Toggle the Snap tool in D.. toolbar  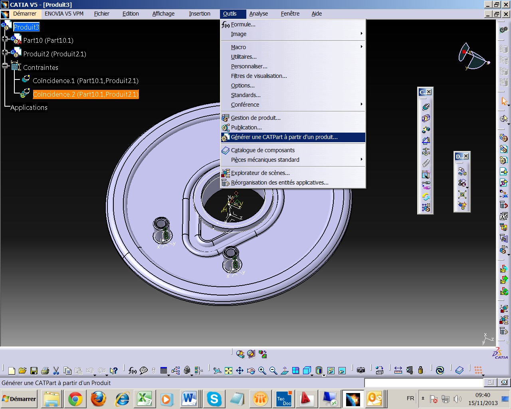pos(462,183)
